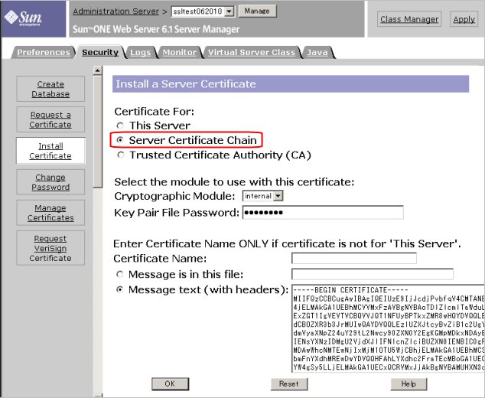Switch to the Monitor tab
The image size is (485, 398).
pyautogui.click(x=180, y=52)
